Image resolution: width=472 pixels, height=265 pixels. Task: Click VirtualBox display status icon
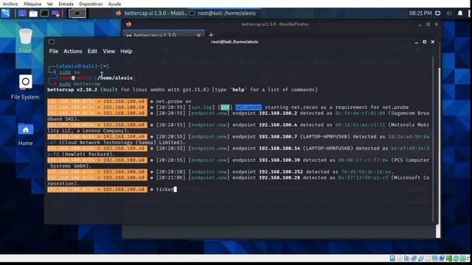coord(434,258)
